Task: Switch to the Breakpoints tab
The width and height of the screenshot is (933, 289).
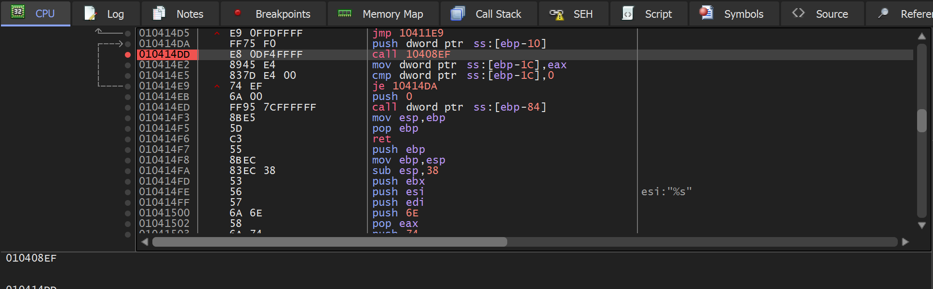Action: 273,13
